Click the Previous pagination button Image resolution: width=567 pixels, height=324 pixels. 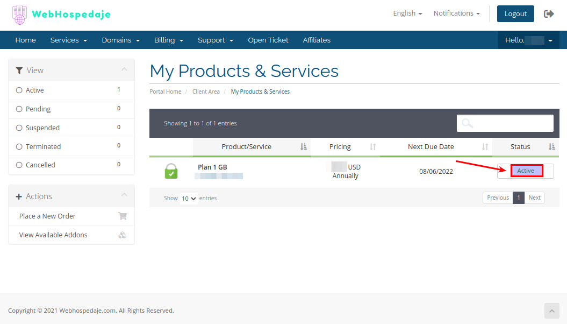click(x=498, y=198)
